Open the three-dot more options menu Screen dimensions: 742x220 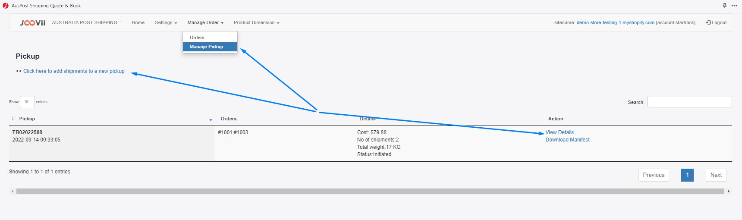click(734, 6)
